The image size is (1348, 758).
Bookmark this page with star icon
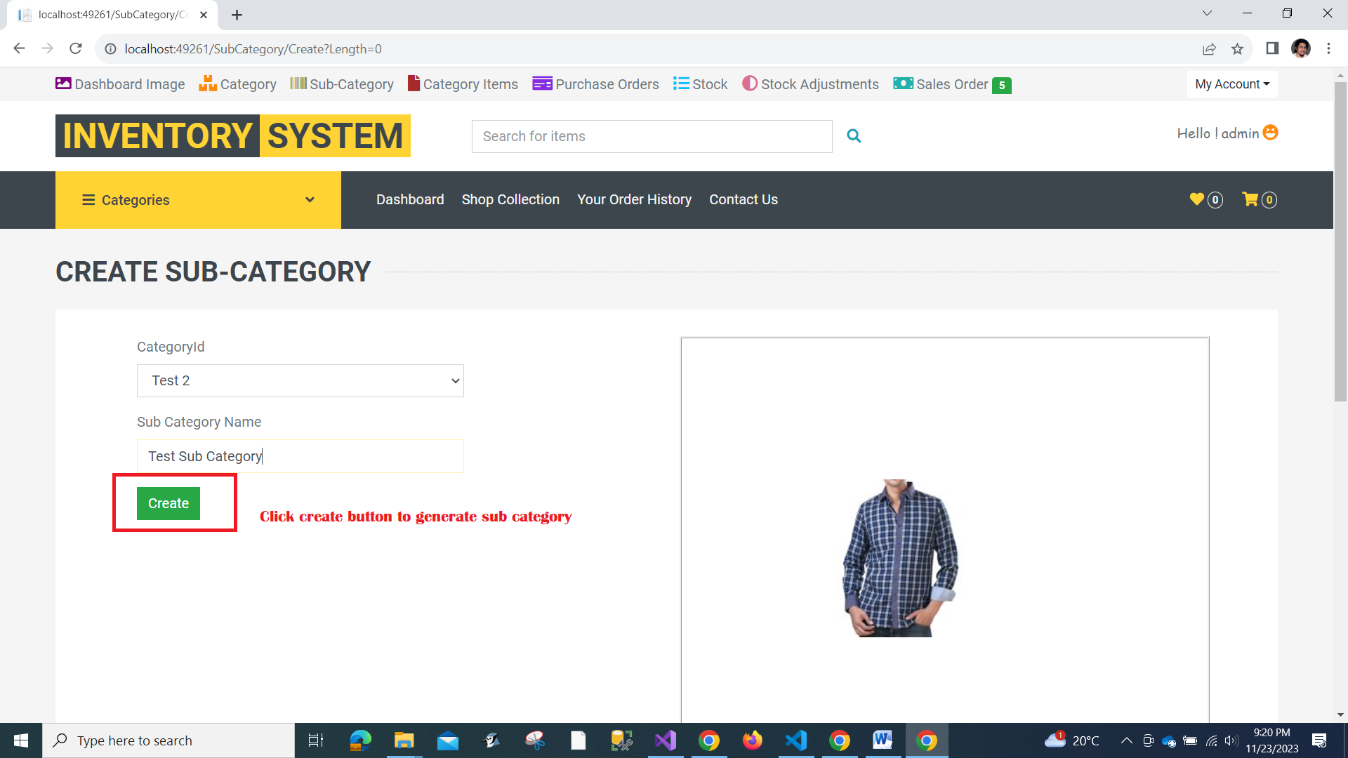point(1237,49)
